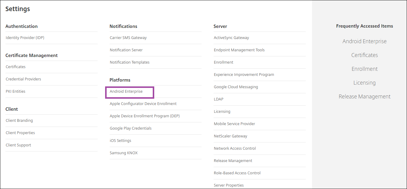Open Android Enterprise under Platforms

tap(126, 91)
